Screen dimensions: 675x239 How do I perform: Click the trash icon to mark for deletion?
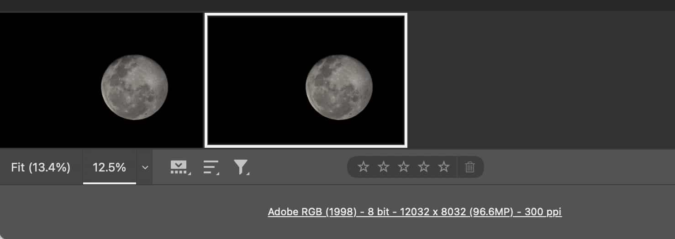[470, 167]
